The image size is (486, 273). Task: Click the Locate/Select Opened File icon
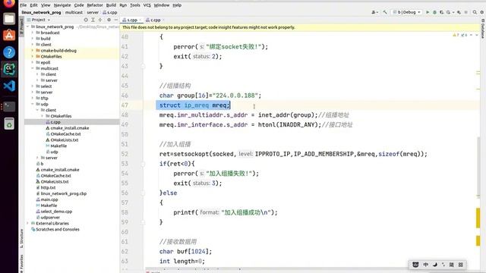[86, 20]
